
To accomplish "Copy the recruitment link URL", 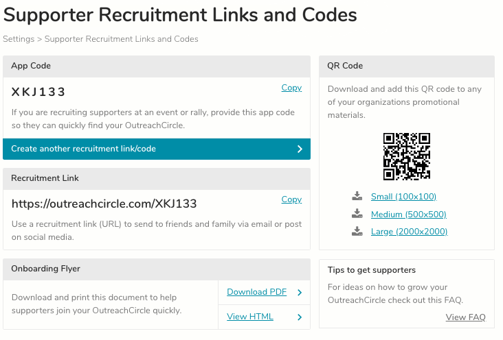I will tap(291, 199).
